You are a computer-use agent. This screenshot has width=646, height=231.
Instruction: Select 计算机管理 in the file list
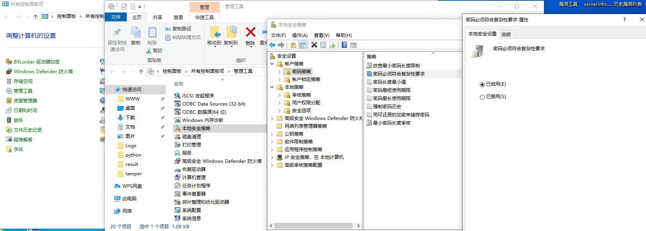[x=190, y=177]
